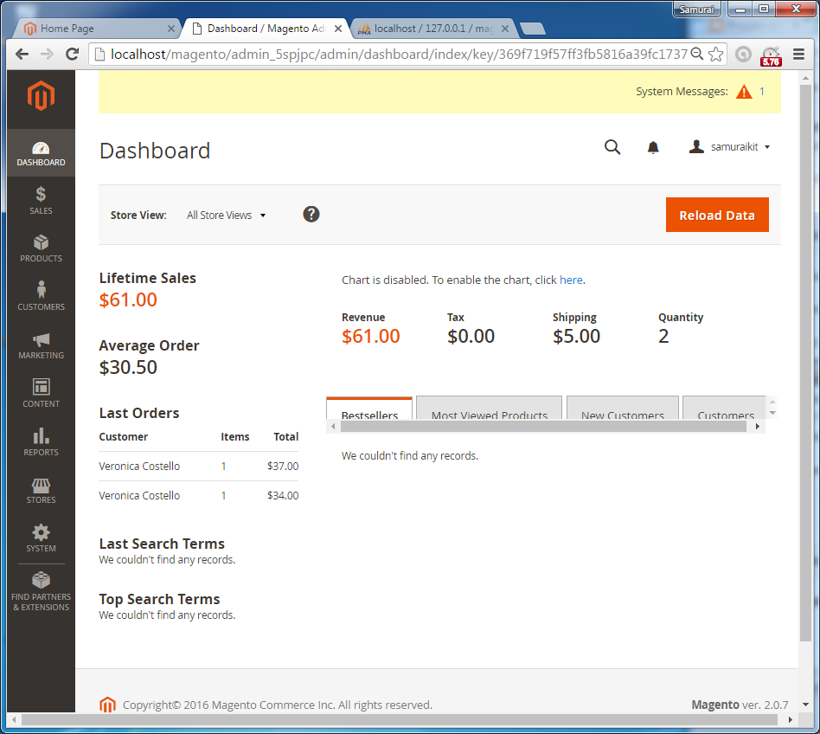Open the Chrome hamburger menu
This screenshot has height=734, width=820.
click(798, 54)
